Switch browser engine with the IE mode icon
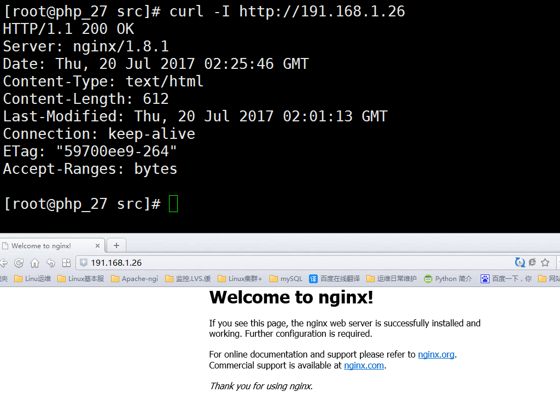 pyautogui.click(x=533, y=263)
